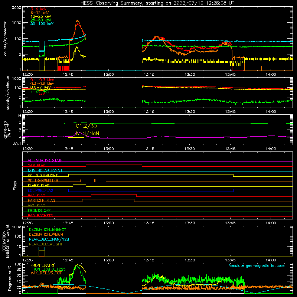Viewport: 297px width, 297px height.
Task: Select the 50-100 keV legend label
Action: [x=42, y=24]
